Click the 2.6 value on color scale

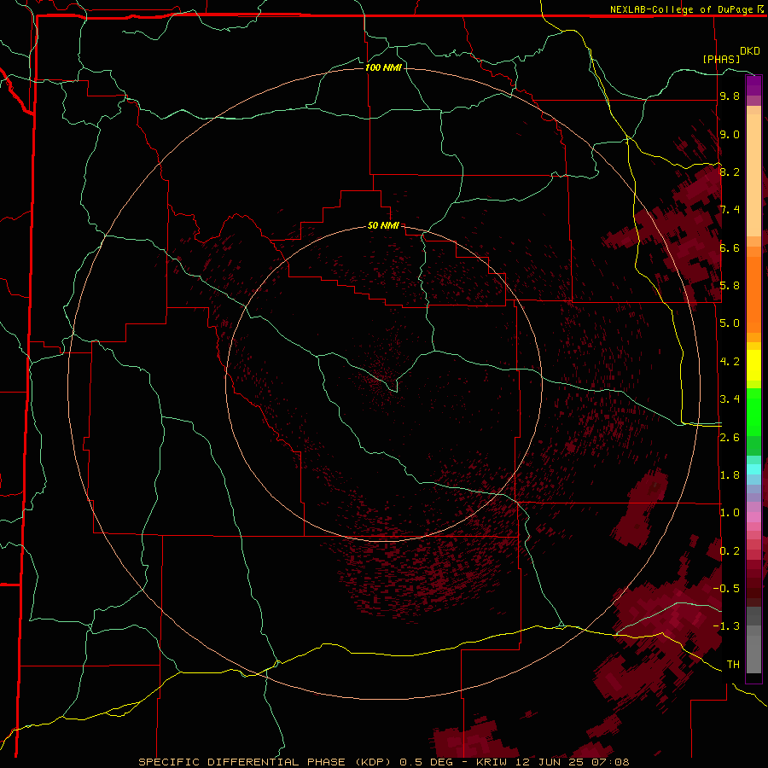730,438
